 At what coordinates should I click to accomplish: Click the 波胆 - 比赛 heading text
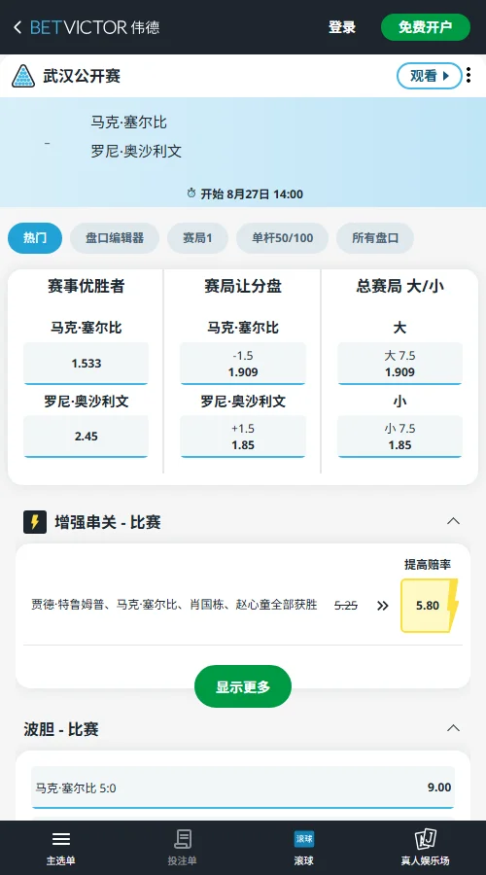point(61,729)
